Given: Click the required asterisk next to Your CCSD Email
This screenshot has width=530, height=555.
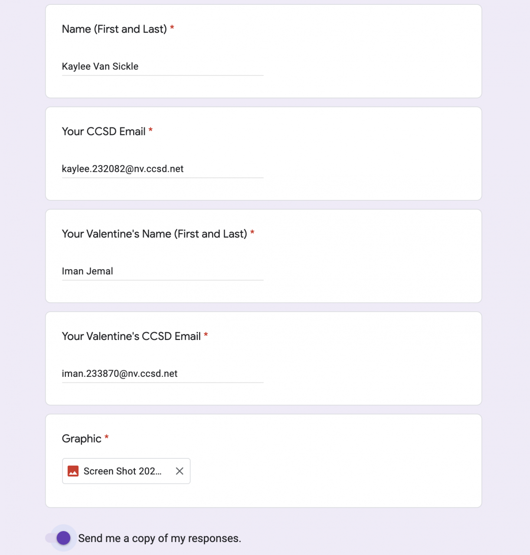Looking at the screenshot, I should tap(150, 131).
